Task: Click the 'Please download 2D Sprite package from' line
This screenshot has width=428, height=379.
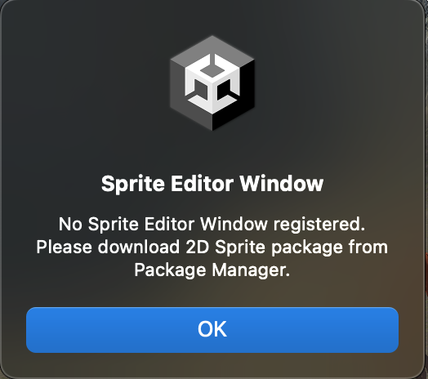Action: [x=212, y=247]
